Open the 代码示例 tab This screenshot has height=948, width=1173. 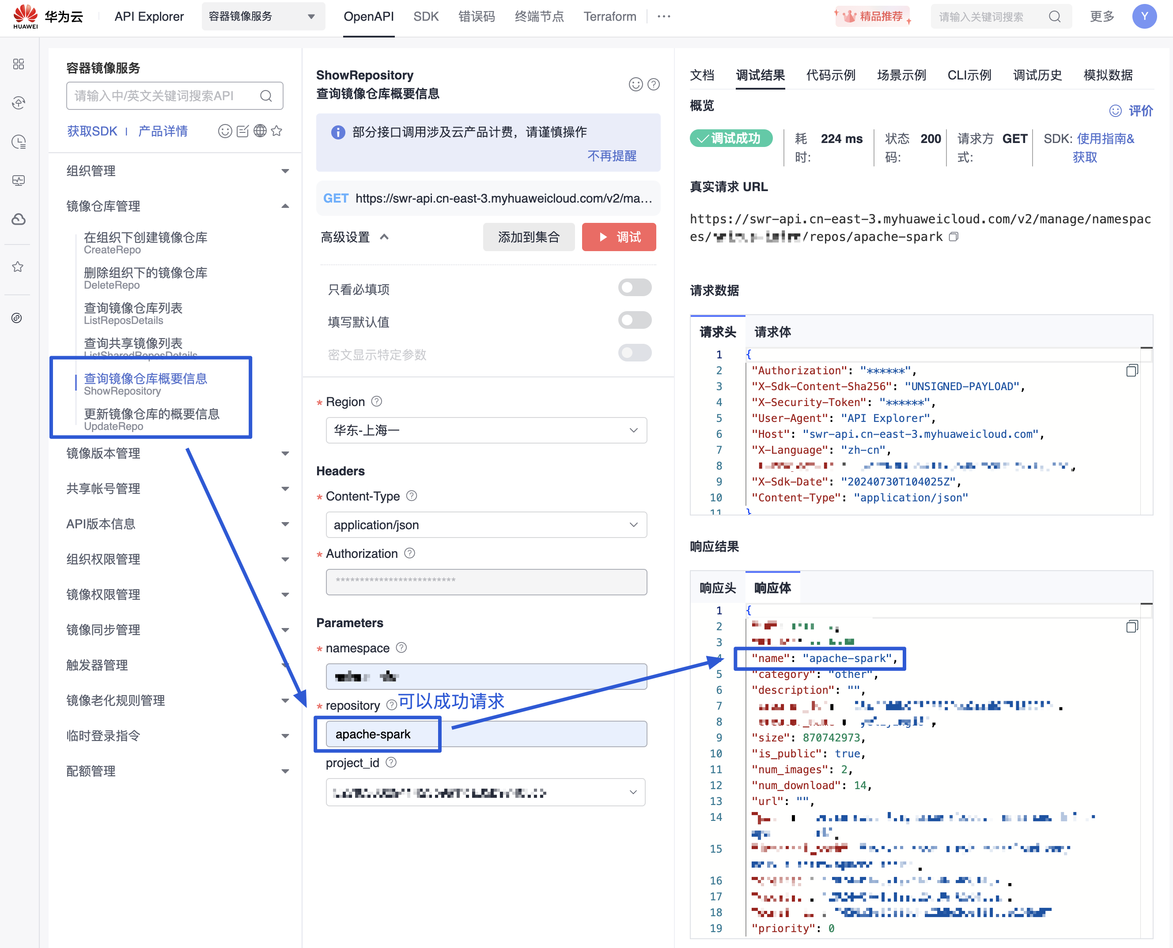tap(830, 75)
